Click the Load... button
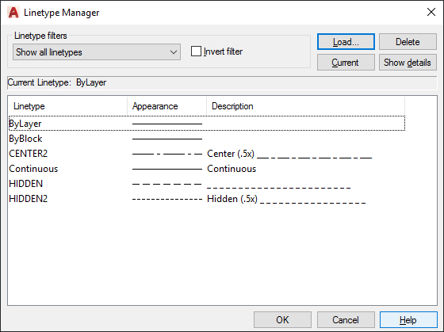Screen dimensions: 444x332 [346, 42]
